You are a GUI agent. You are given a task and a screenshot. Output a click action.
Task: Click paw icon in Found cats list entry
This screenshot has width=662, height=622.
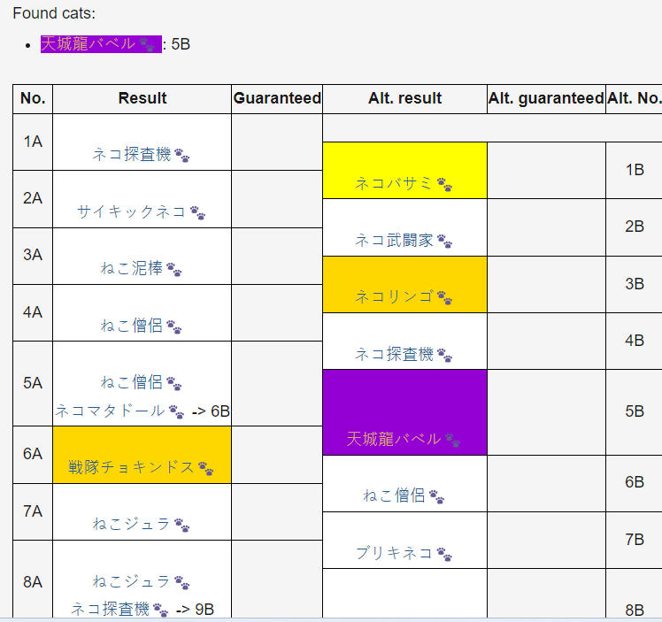[x=147, y=45]
